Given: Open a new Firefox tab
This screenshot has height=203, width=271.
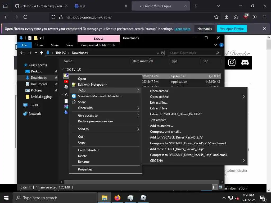Looking at the screenshot, I should (x=196, y=6).
